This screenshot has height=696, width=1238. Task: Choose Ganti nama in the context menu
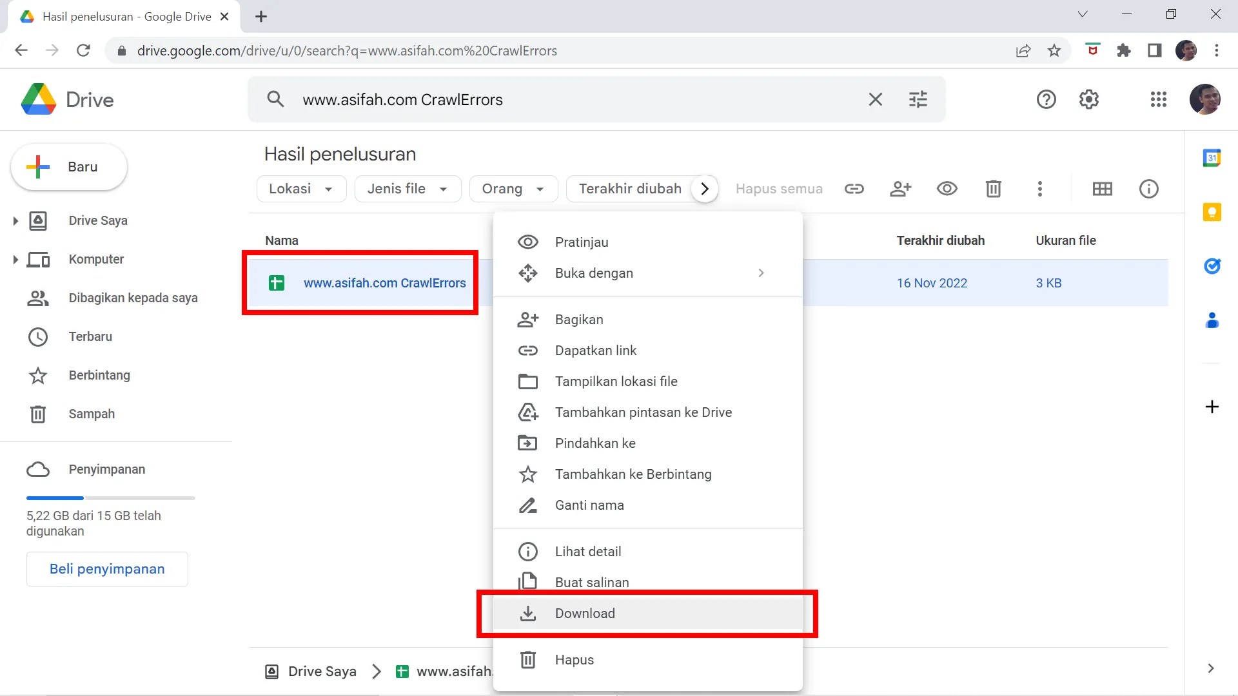click(589, 505)
